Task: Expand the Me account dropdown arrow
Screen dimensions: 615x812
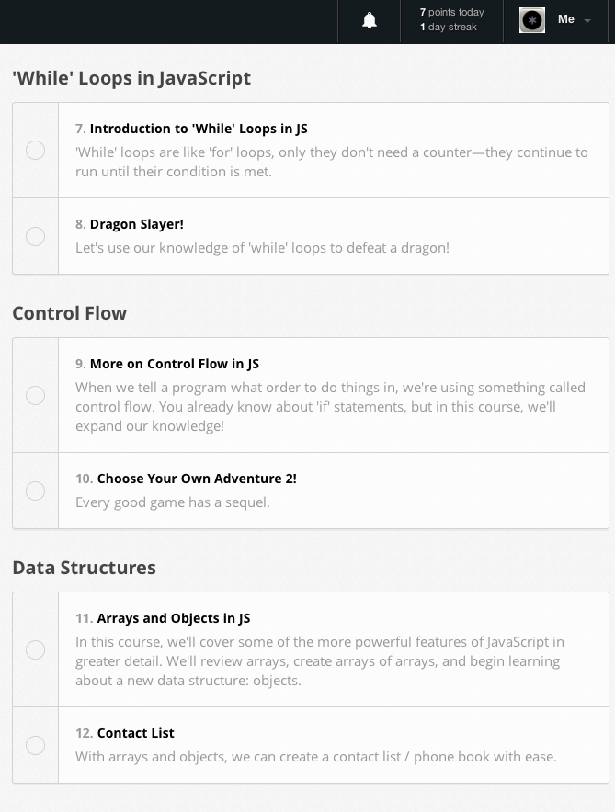Action: (587, 21)
